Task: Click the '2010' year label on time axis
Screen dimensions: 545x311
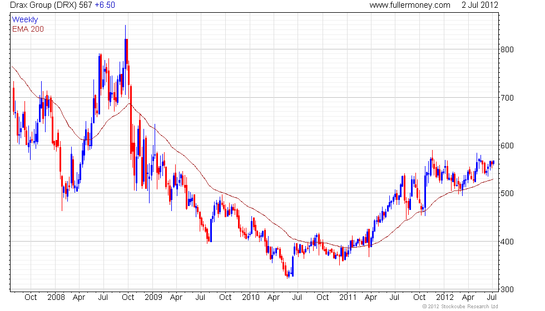Action: coord(251,297)
